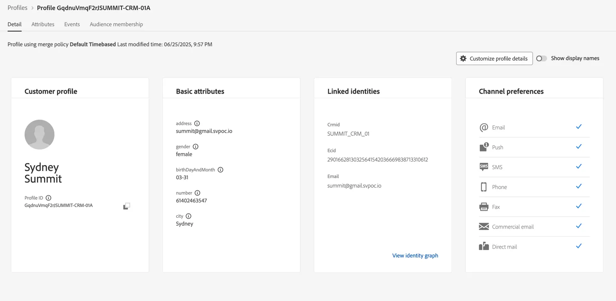Select the Push notification channel icon
Screen dimensions: 616x301
tap(484, 147)
